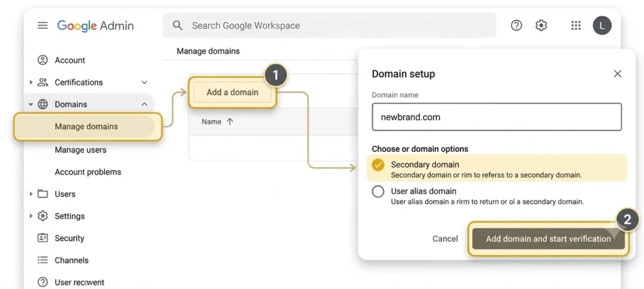Click the Users label in sidebar

tap(65, 194)
